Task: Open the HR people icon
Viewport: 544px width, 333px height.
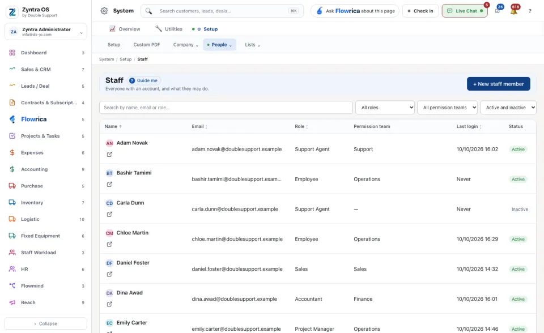Action: coord(12,269)
